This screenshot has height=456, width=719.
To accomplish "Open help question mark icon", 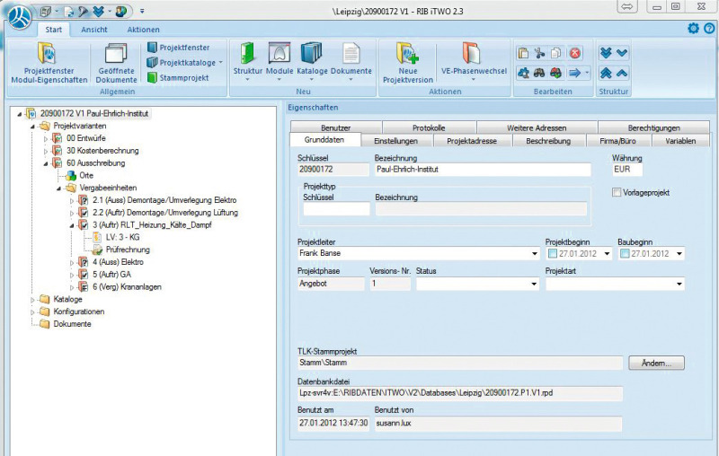I will click(709, 29).
